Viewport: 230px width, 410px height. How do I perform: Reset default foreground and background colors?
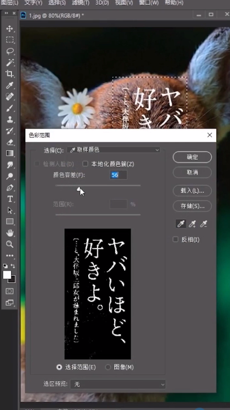[x=5, y=266]
